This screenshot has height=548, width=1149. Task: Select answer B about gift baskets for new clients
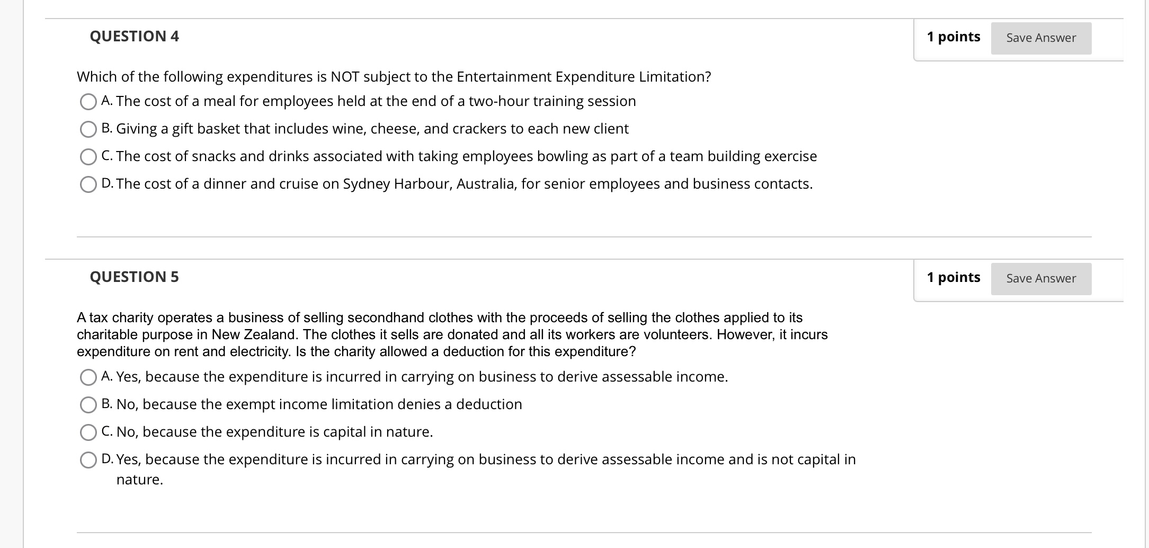(88, 128)
